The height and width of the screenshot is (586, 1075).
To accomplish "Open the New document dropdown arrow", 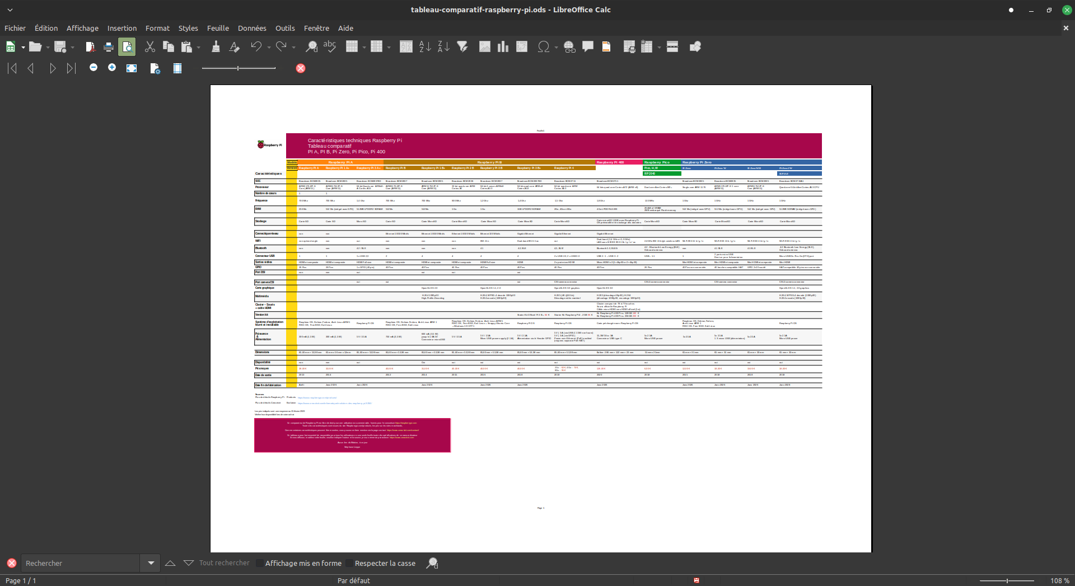I will click(x=23, y=47).
